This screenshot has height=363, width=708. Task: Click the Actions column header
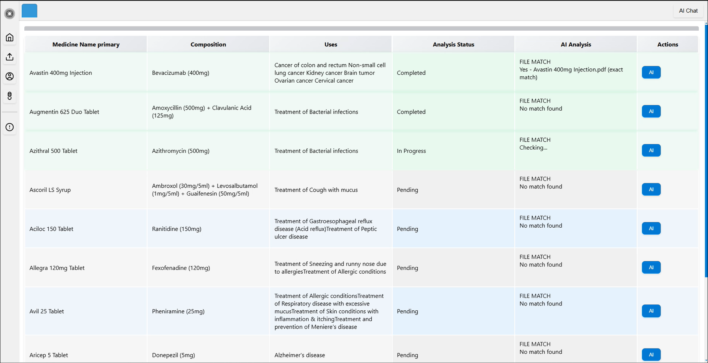[x=668, y=44]
